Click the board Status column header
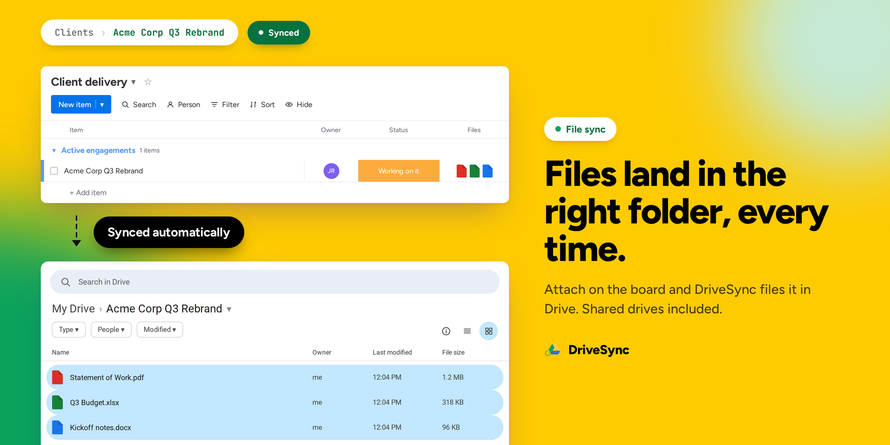Viewport: 890px width, 445px height. (x=399, y=130)
